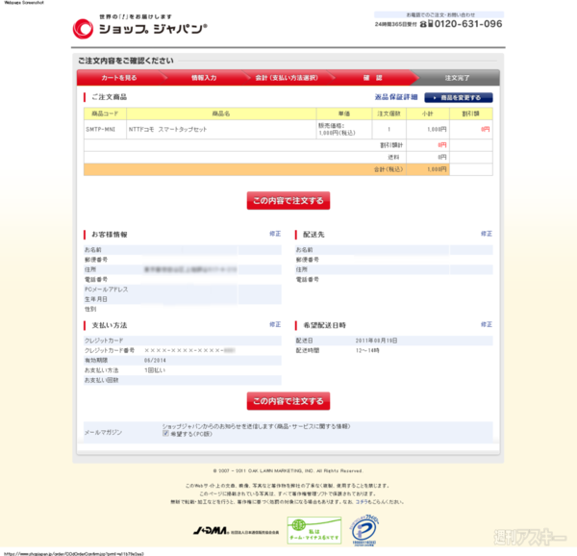Click the product code SMTP-MNI
The height and width of the screenshot is (556, 577).
coord(100,129)
